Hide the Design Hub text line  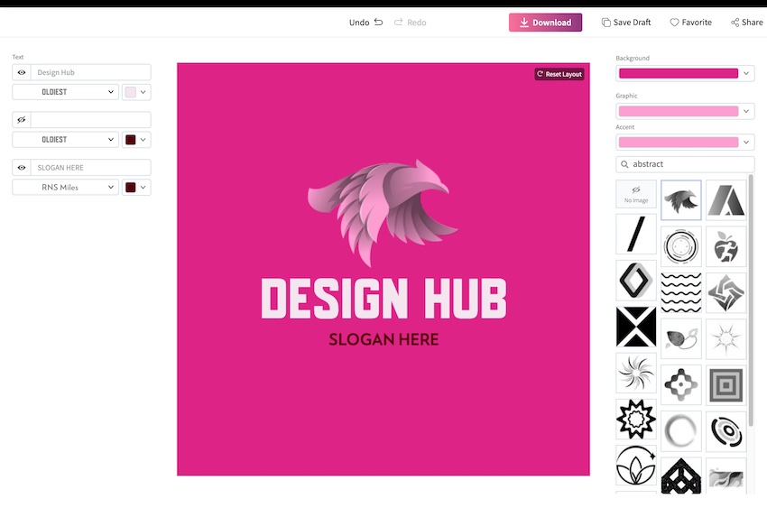pyautogui.click(x=22, y=72)
